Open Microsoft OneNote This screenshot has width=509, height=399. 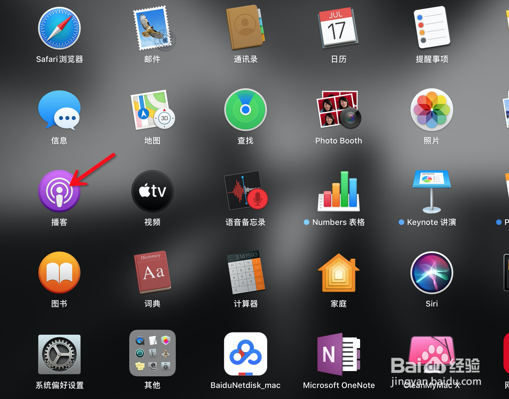pos(339,354)
